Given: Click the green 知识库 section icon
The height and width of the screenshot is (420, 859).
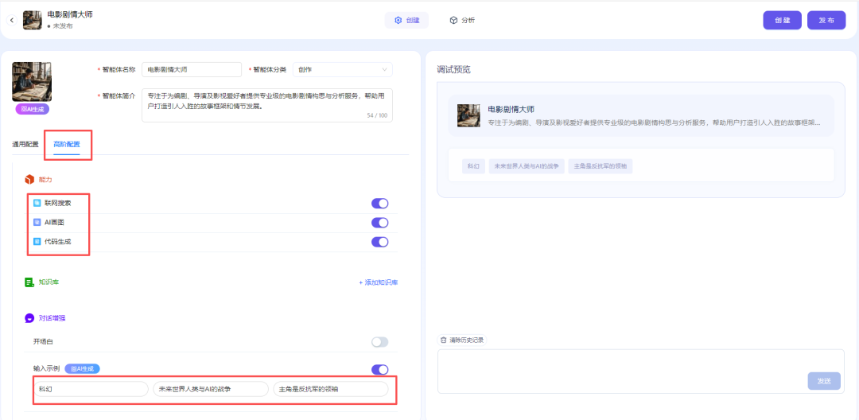Looking at the screenshot, I should 29,282.
